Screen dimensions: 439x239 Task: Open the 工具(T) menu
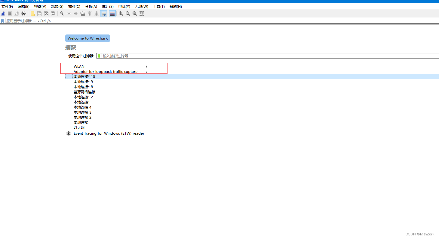pyautogui.click(x=159, y=7)
